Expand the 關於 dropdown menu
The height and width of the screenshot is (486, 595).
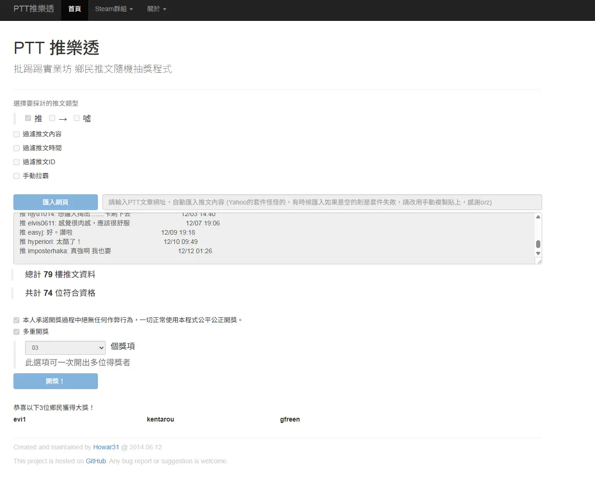[156, 9]
